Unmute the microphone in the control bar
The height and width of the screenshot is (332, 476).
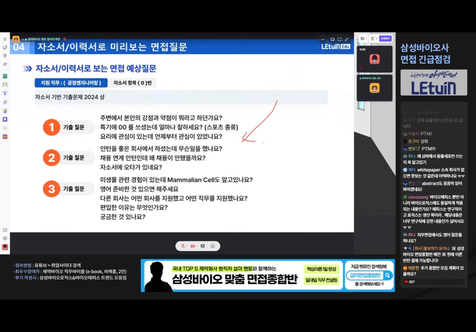click(x=183, y=246)
